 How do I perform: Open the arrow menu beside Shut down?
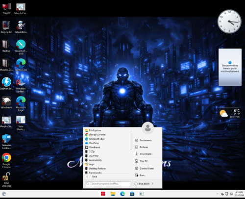click(x=152, y=184)
